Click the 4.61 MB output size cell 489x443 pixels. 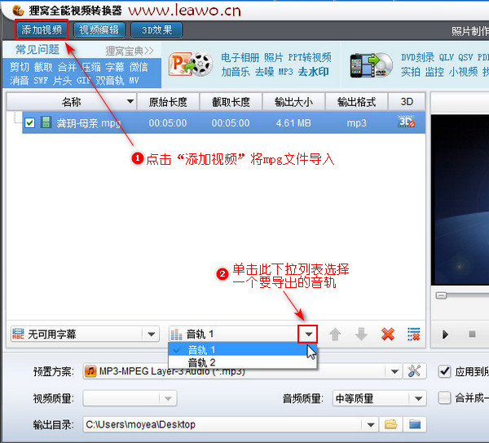tap(293, 123)
